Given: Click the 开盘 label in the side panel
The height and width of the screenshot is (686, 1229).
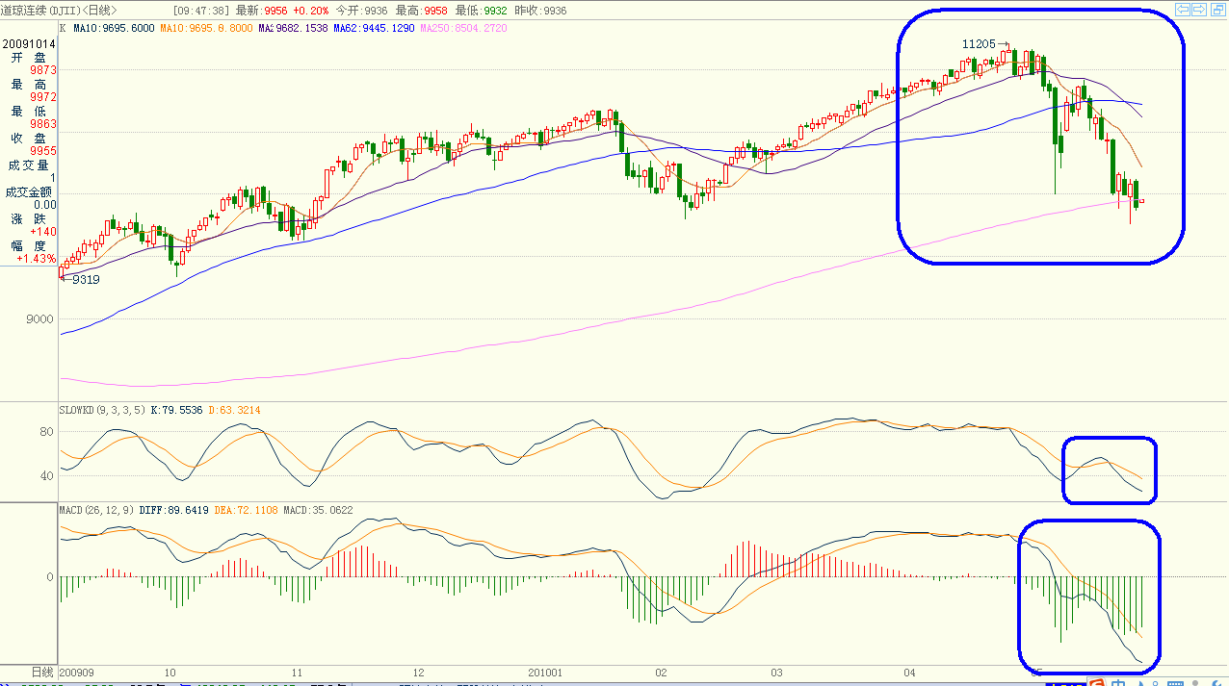Looking at the screenshot, I should pyautogui.click(x=29, y=58).
